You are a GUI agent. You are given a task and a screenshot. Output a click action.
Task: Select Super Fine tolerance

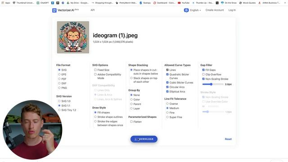coord(167,117)
